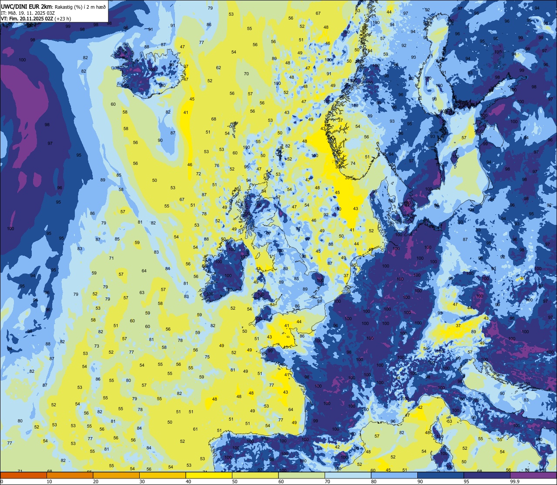557x485 pixels.
Task: Click the 'Rakastig (%) í 2 m hæð' label
Action: pos(80,7)
